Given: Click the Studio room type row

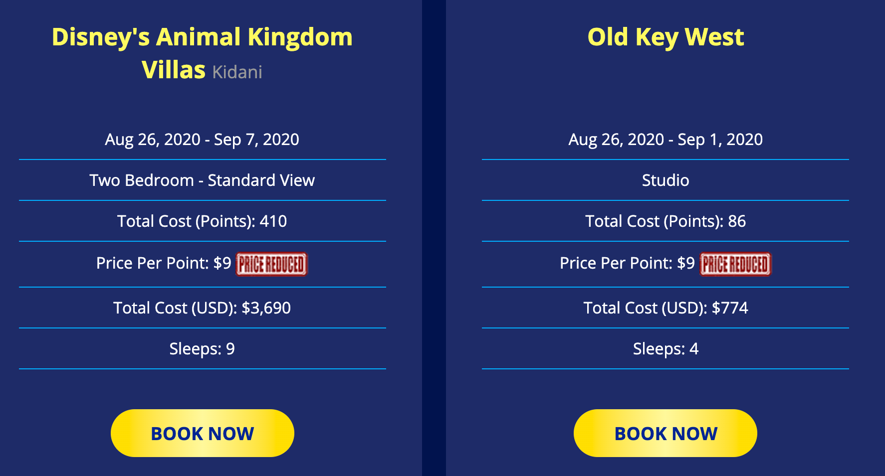Looking at the screenshot, I should (x=665, y=180).
